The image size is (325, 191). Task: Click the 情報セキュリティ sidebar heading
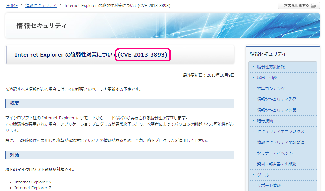[268, 54]
